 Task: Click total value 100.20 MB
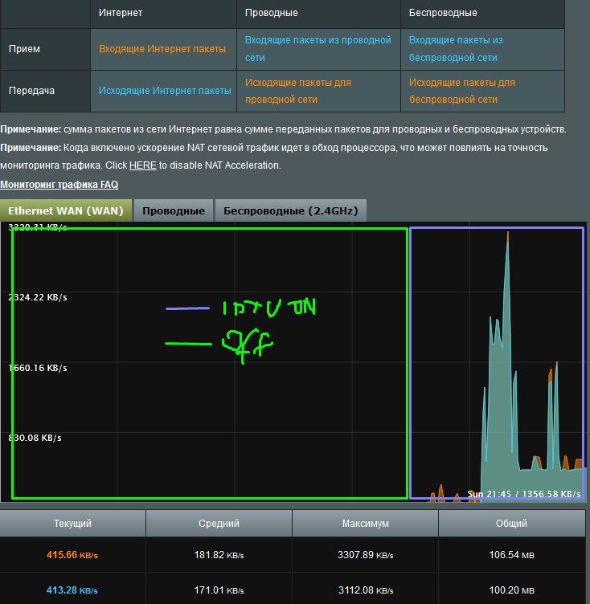[512, 590]
